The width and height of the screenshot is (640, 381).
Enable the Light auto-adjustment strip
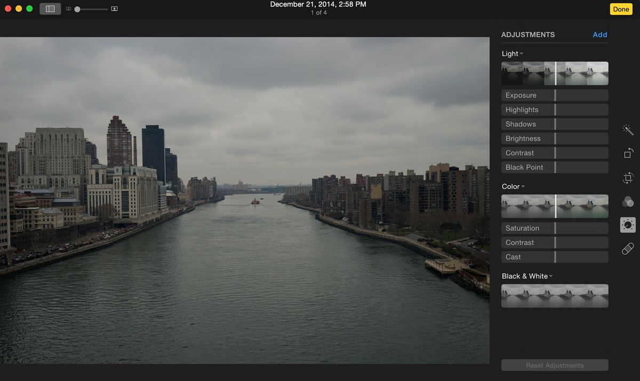(555, 73)
